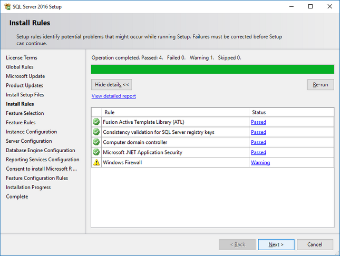
Task: Maximize the SQL Server 2016 Setup window
Action: 310,6
